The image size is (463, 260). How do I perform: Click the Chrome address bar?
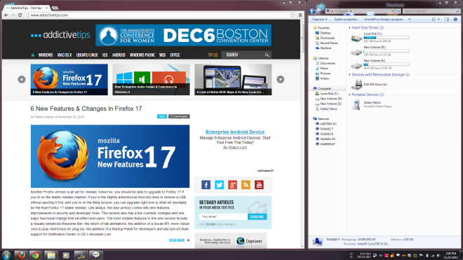click(x=159, y=15)
